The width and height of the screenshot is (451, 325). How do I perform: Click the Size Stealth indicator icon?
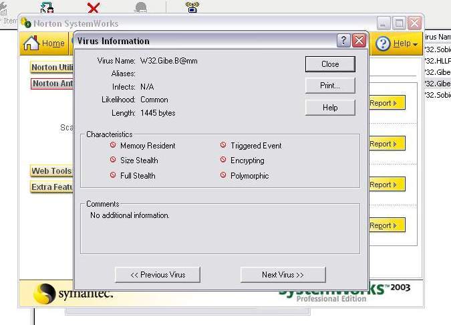113,159
